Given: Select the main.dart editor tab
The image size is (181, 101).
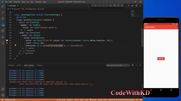Looking at the screenshot, I should 12,6.
